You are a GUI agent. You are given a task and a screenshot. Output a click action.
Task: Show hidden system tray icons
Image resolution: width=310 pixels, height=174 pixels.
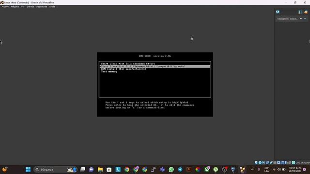[x=252, y=170]
